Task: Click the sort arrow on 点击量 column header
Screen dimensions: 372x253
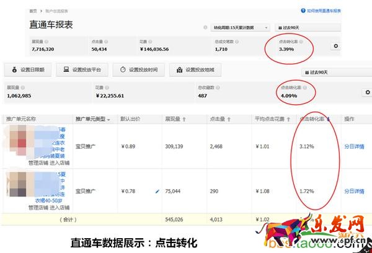Action: click(x=229, y=119)
